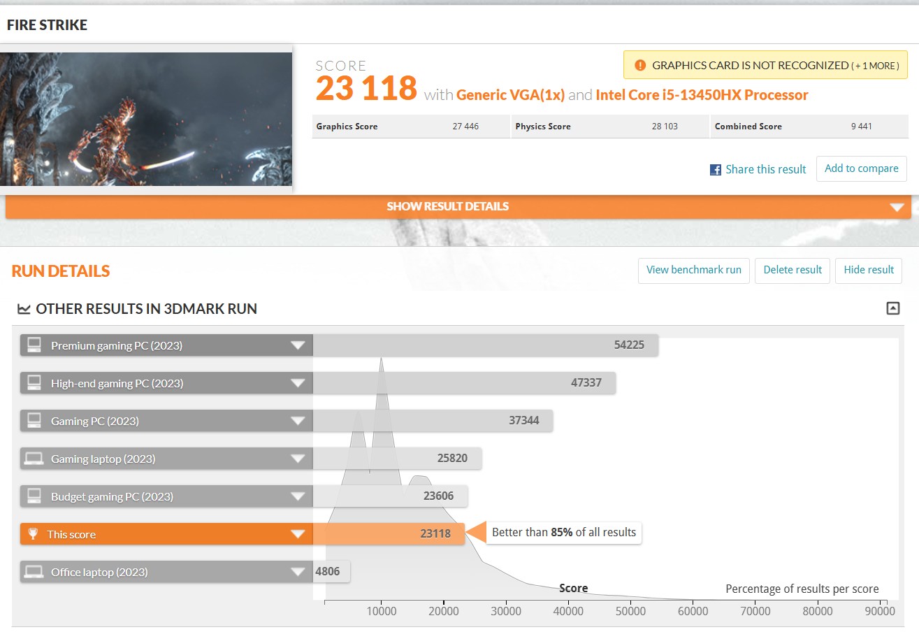Open the High-end gaming PC dropdown arrow
Image resolution: width=919 pixels, height=632 pixels.
(x=298, y=383)
